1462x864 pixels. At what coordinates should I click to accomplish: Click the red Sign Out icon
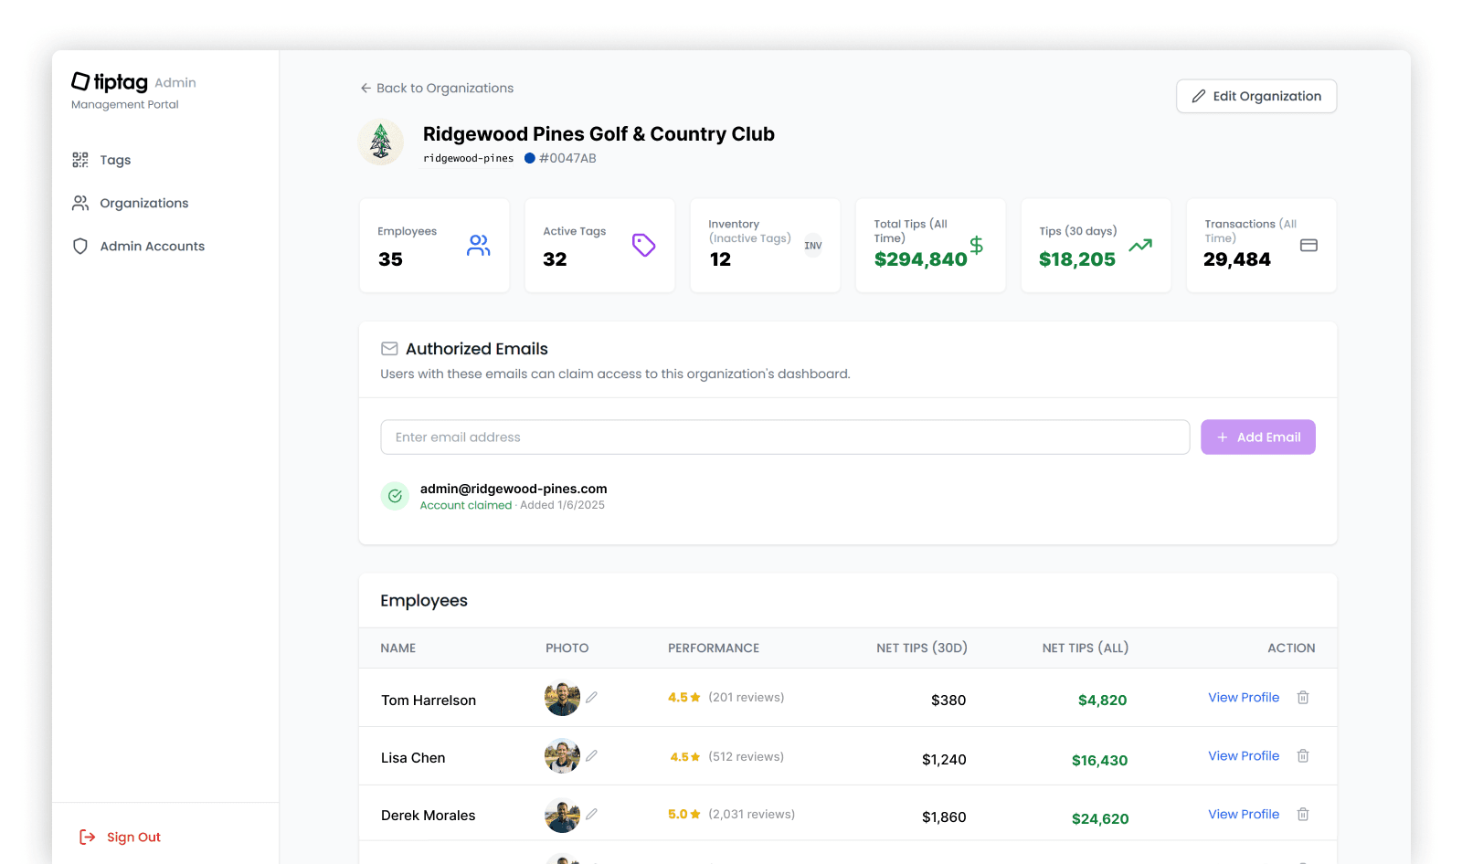[87, 837]
